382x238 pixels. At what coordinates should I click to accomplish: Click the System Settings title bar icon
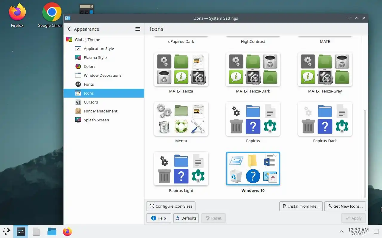point(68,18)
